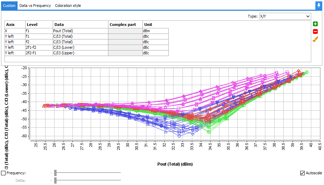Switch to the Custom tab
The width and height of the screenshot is (324, 185).
tap(9, 6)
